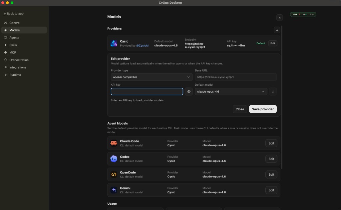Close the Models settings panel
The height and width of the screenshot is (210, 341).
(279, 18)
